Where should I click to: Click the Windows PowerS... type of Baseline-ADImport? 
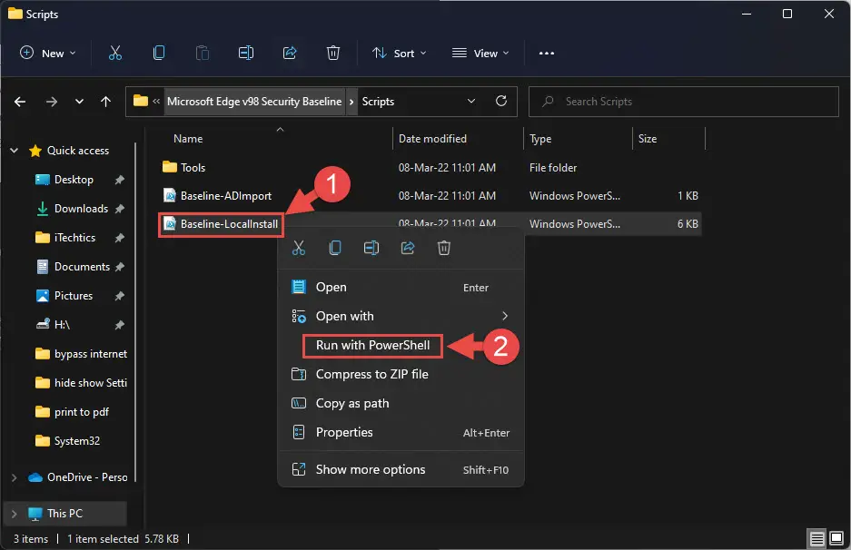(575, 196)
